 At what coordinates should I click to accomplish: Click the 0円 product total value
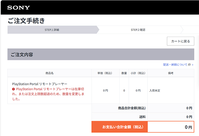189,108
